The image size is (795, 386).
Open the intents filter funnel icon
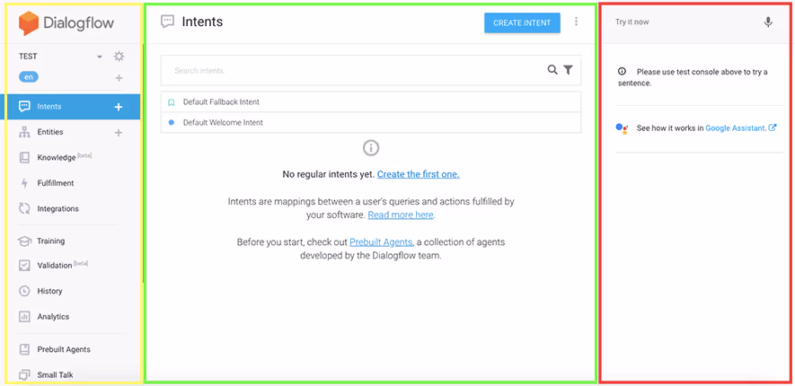[x=569, y=70]
